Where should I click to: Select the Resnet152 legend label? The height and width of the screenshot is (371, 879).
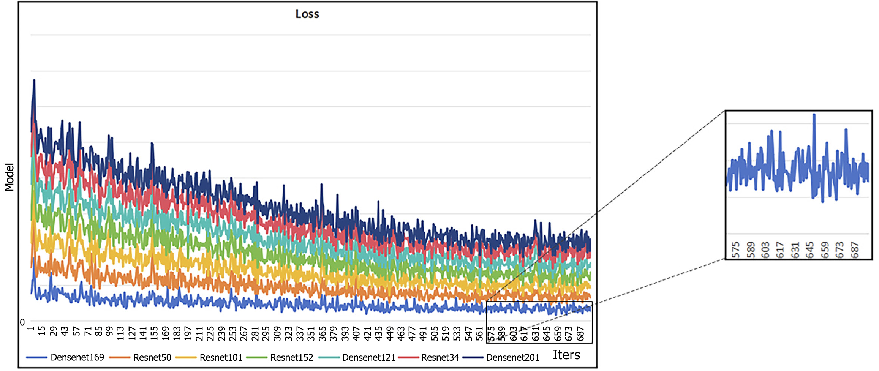(x=291, y=357)
